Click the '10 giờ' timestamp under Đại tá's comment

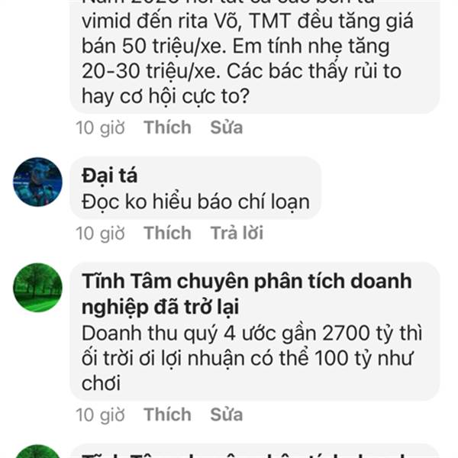coord(100,233)
